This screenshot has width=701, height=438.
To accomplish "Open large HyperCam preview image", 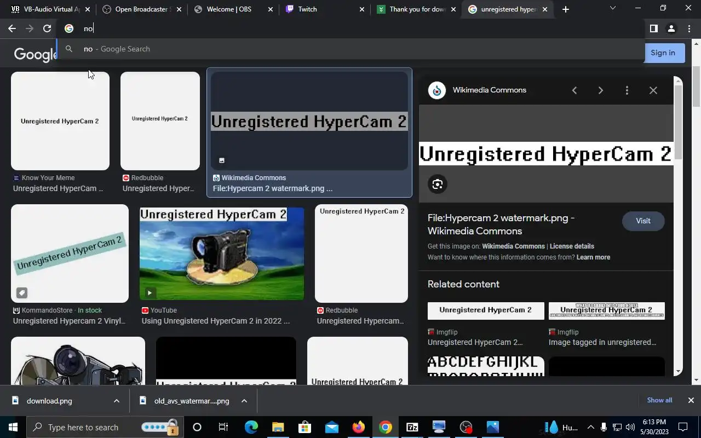I will [546, 154].
